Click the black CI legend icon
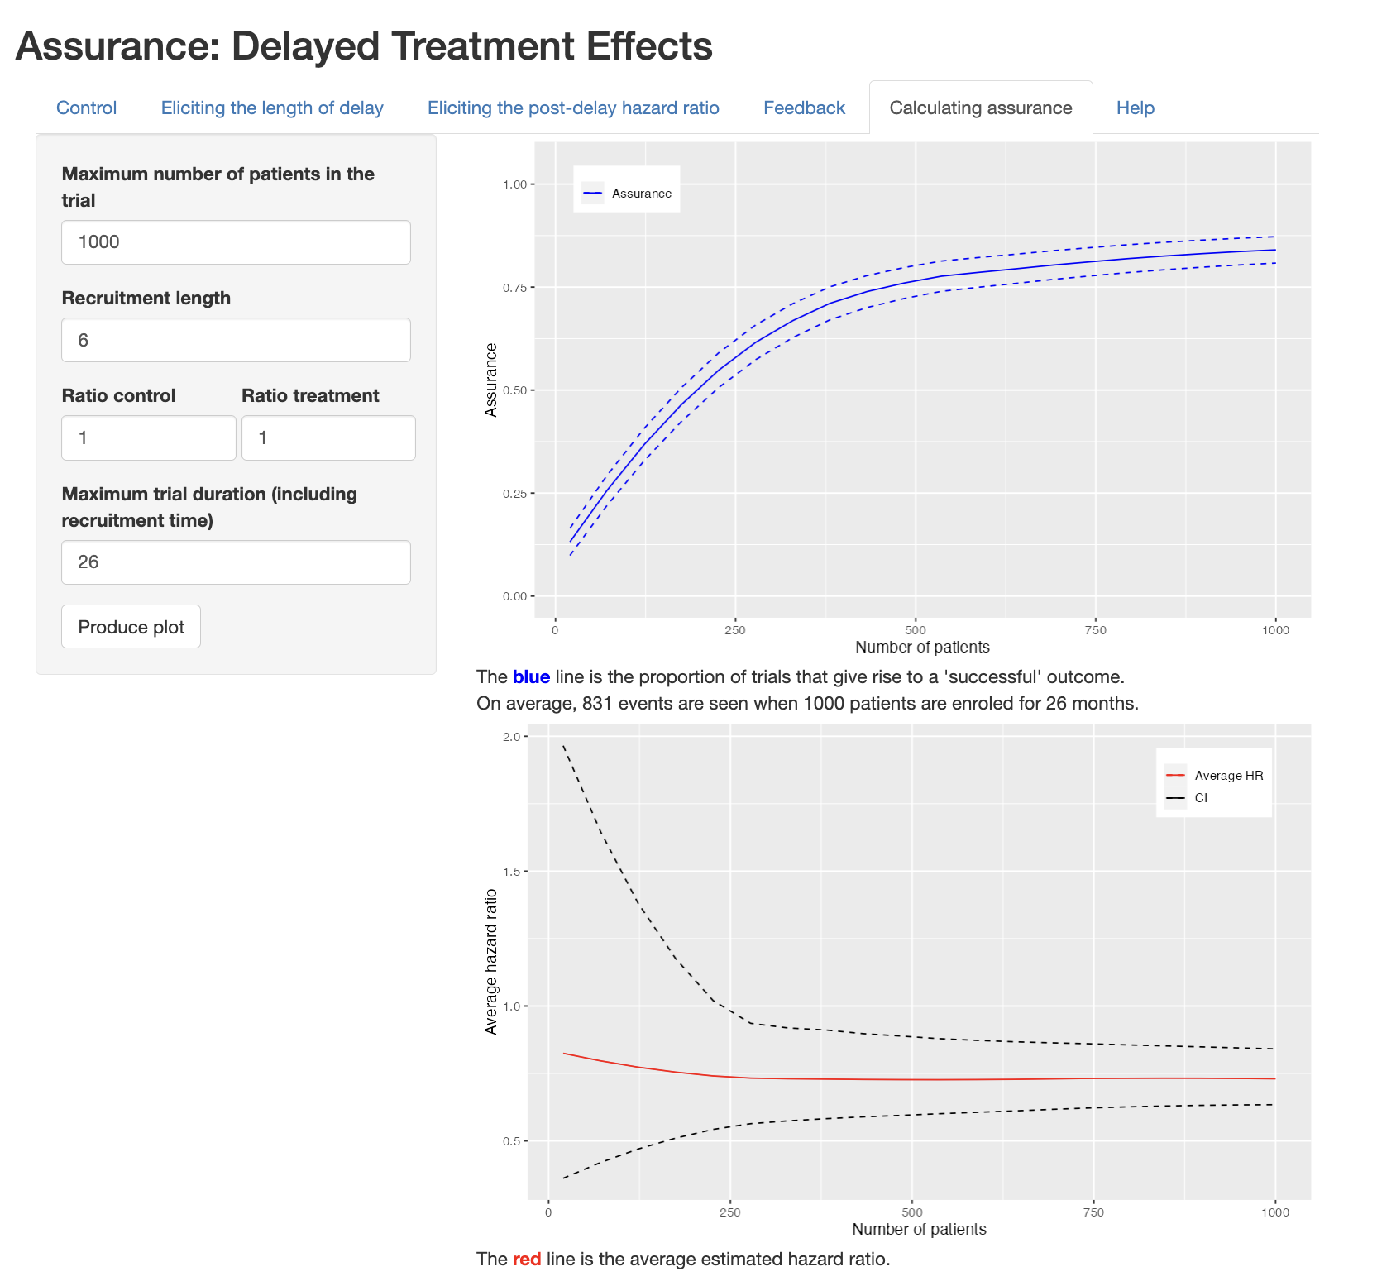Viewport: 1377px width, 1286px height. click(x=1175, y=798)
